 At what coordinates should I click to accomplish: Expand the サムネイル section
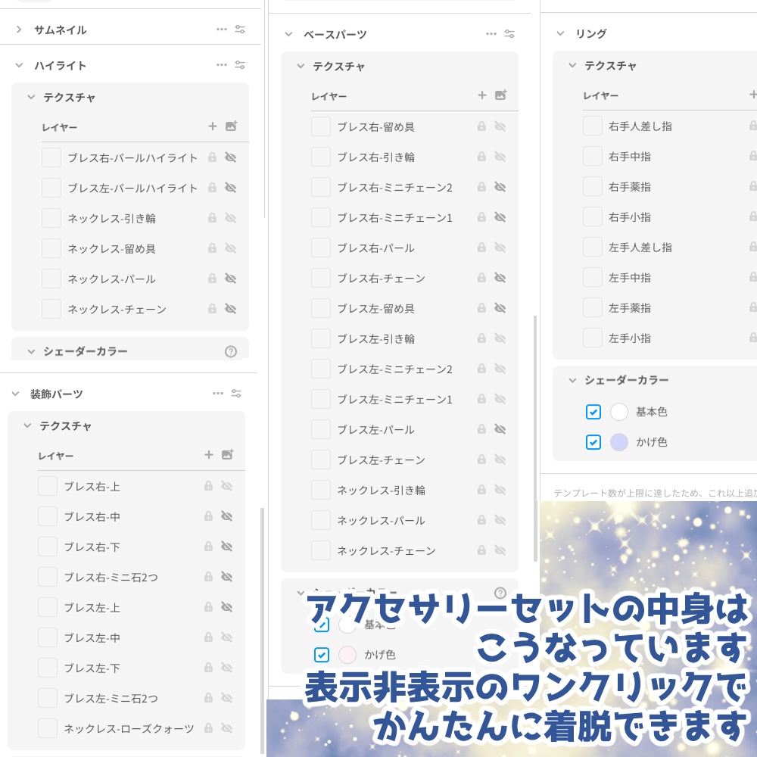click(17, 29)
